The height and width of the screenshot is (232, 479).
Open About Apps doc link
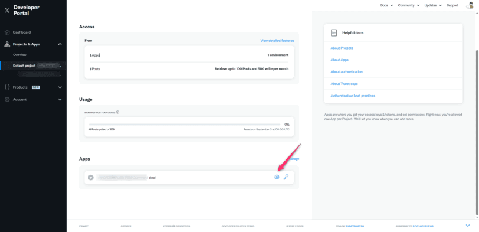click(339, 60)
